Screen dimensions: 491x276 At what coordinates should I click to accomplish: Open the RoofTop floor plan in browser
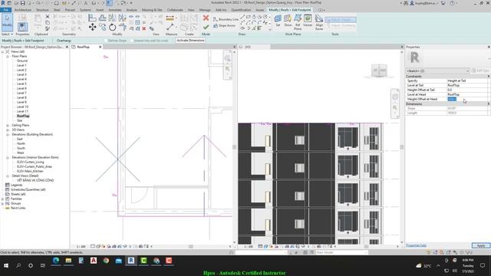coord(23,116)
